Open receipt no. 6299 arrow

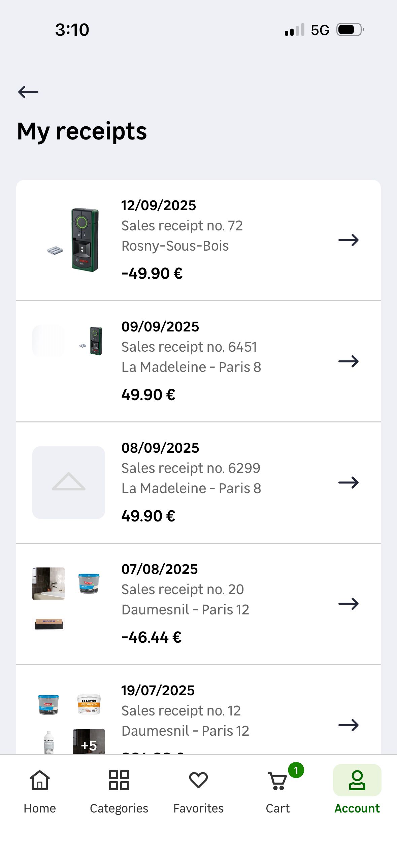click(x=349, y=483)
